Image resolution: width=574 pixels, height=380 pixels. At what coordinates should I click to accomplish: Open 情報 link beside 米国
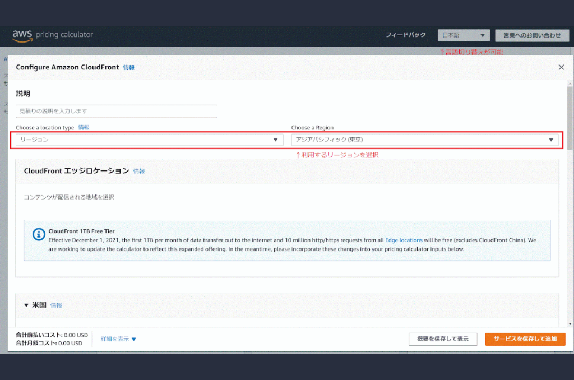click(x=56, y=305)
